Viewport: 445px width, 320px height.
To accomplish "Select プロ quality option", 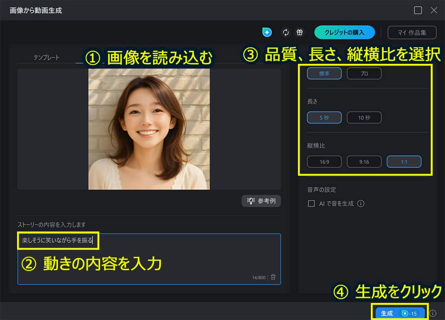I will pyautogui.click(x=364, y=74).
